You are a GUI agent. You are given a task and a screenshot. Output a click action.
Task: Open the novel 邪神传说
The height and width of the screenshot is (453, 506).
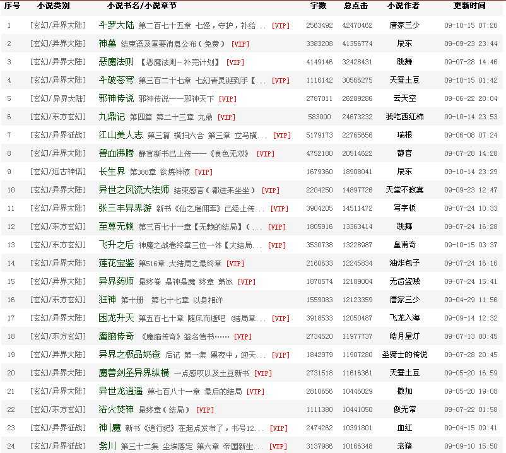[116, 98]
